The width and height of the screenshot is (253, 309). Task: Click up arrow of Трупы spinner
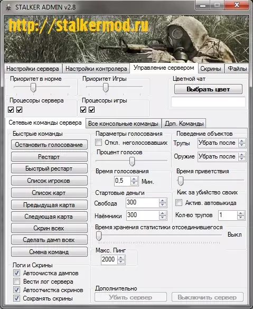point(242,141)
